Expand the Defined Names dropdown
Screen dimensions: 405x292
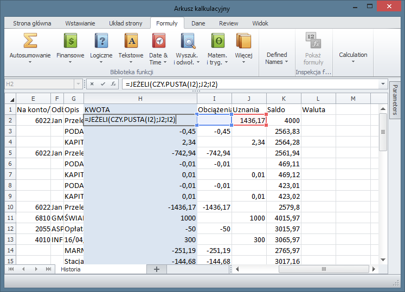pos(277,58)
